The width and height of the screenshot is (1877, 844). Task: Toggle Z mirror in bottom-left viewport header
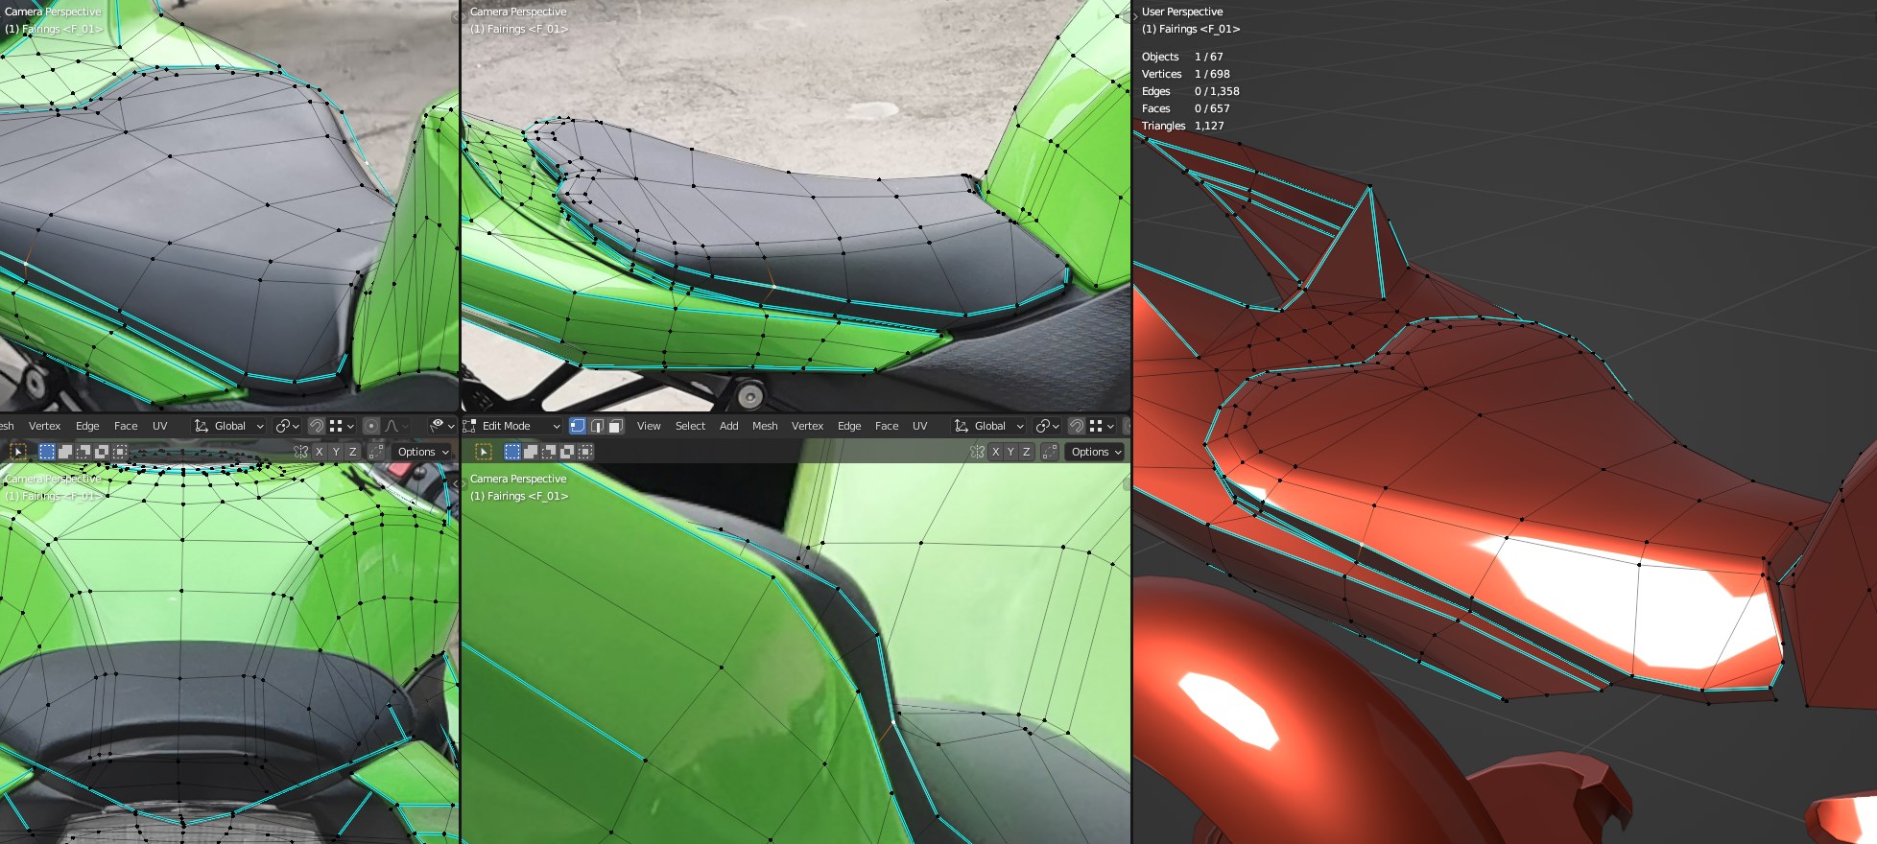click(x=352, y=452)
